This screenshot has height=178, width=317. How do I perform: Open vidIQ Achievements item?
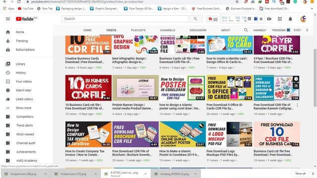pos(26,152)
